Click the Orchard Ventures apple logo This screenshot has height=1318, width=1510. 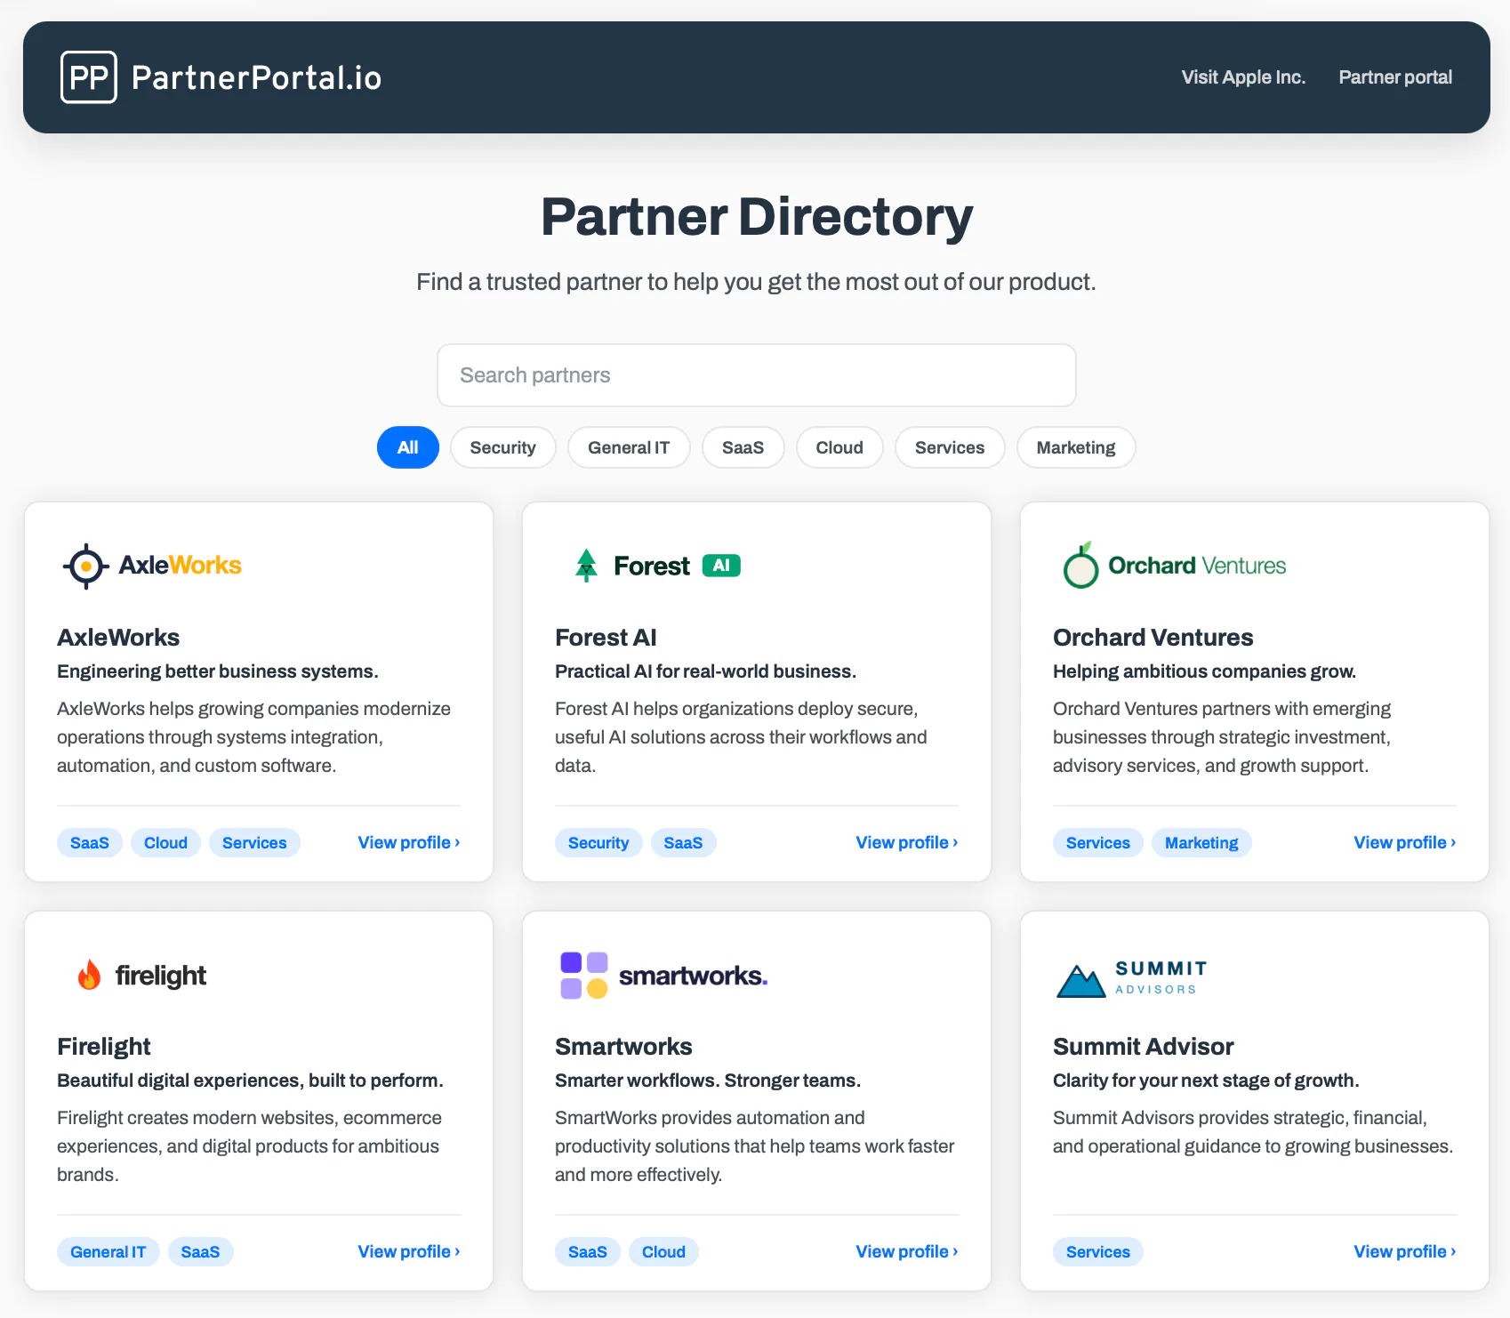click(1080, 565)
